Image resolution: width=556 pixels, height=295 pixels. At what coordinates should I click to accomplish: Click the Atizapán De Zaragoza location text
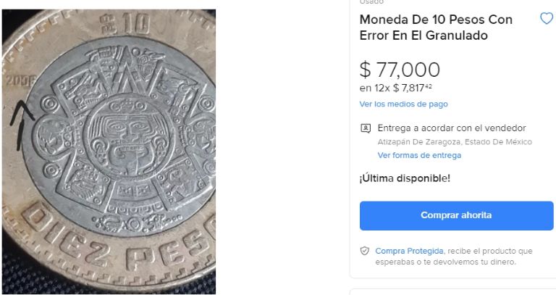tap(455, 142)
